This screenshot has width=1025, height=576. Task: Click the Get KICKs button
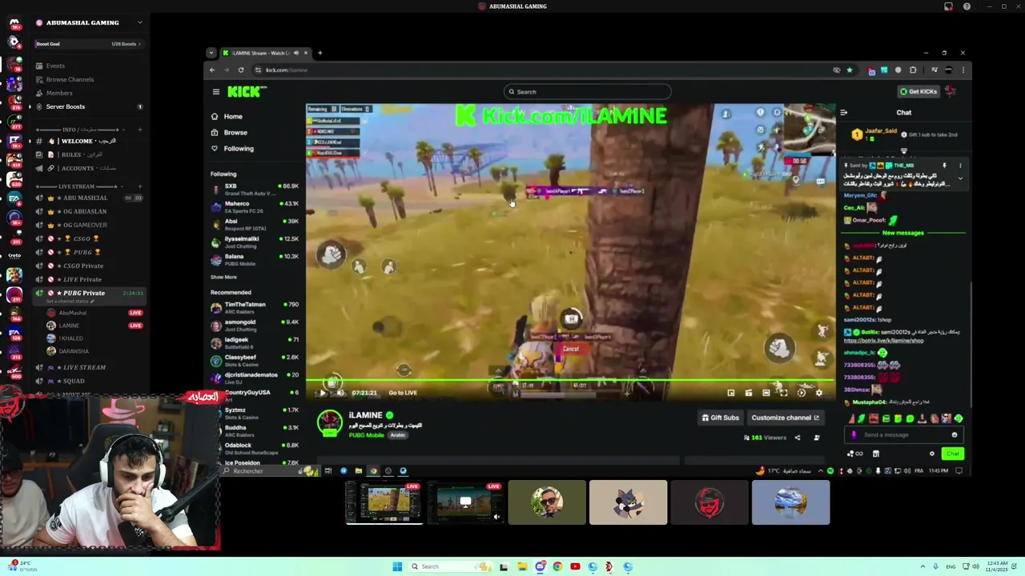click(x=918, y=91)
